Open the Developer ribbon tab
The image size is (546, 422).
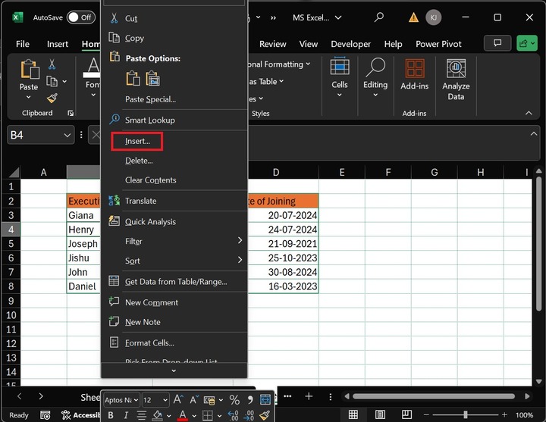coord(350,44)
